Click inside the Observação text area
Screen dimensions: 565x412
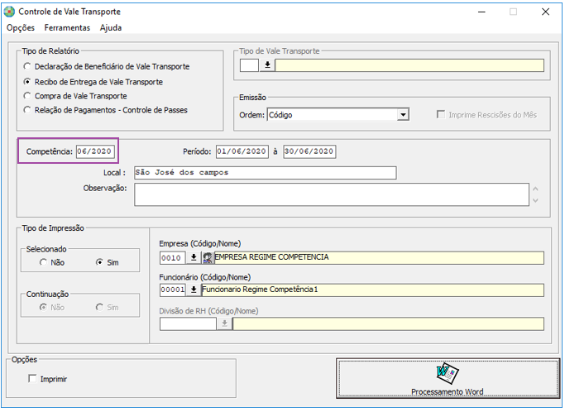(332, 194)
